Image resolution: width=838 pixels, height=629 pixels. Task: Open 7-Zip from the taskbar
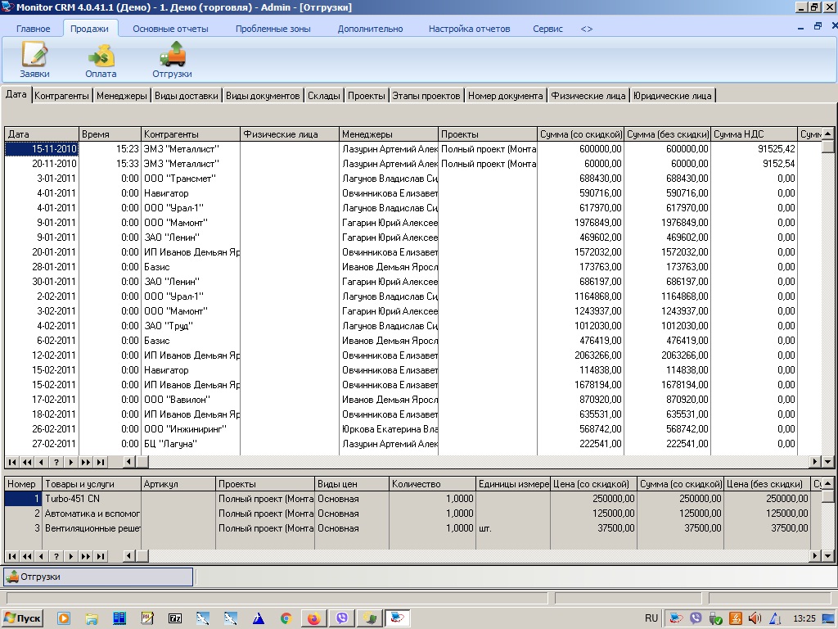pos(175,618)
